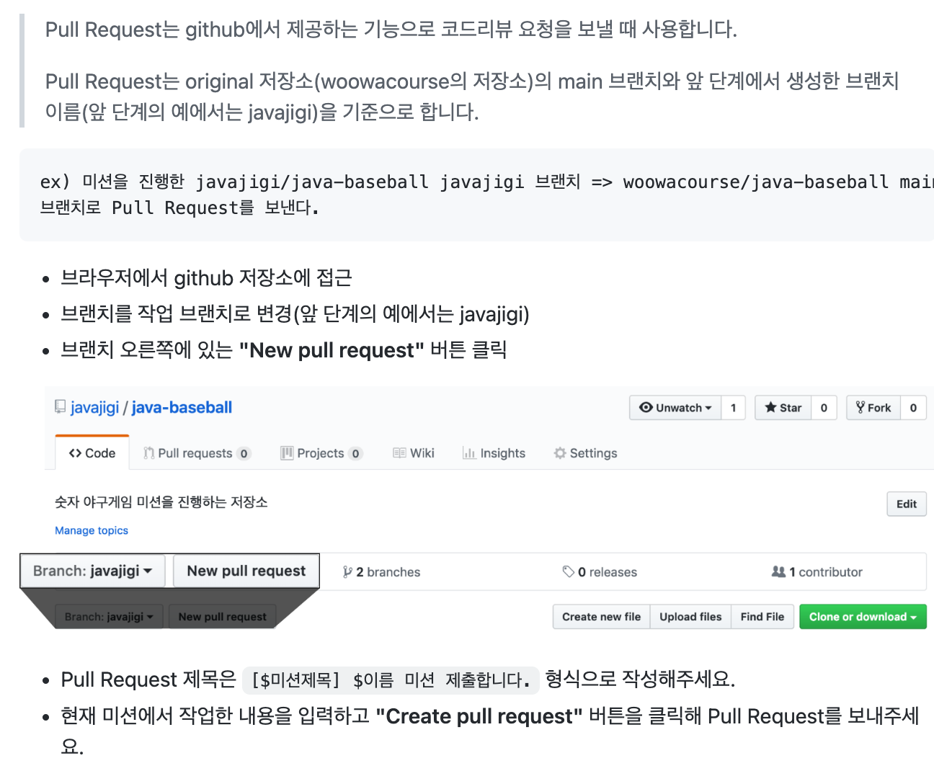Click the Edit description button

[907, 504]
